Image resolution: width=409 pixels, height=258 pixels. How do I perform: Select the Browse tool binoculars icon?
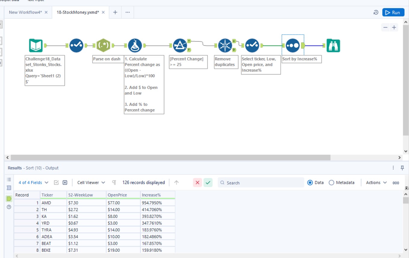(333, 46)
